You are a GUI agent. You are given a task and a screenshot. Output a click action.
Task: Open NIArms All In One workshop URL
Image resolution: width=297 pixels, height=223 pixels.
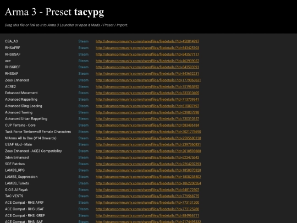click(x=148, y=138)
